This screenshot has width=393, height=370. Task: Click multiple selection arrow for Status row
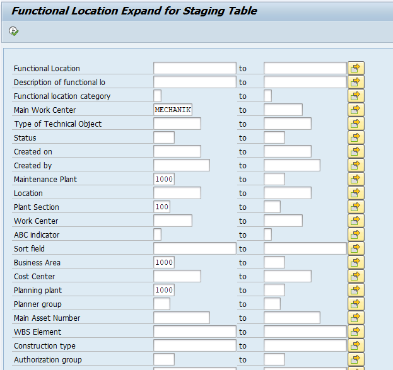(x=356, y=137)
